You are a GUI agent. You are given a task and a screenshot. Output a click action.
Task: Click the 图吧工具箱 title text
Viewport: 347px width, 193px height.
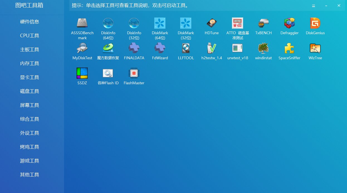(29, 5)
